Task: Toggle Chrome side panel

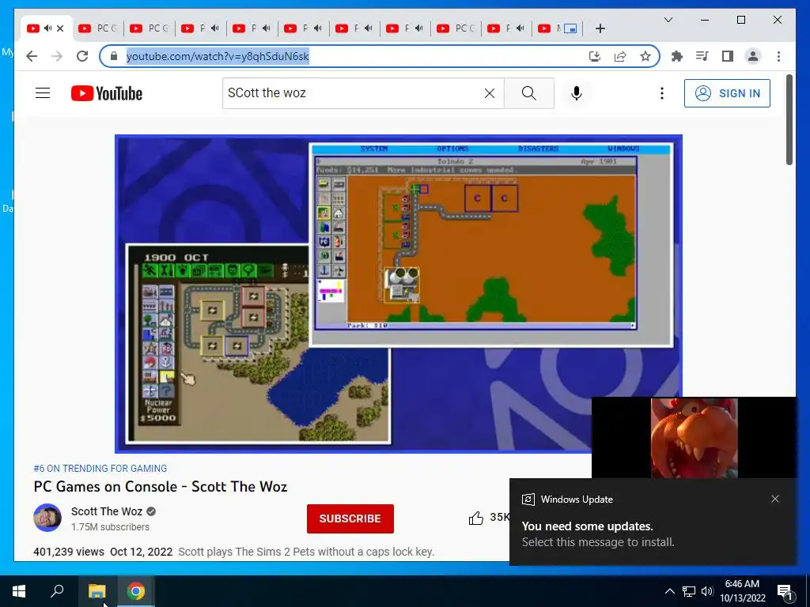Action: (728, 56)
